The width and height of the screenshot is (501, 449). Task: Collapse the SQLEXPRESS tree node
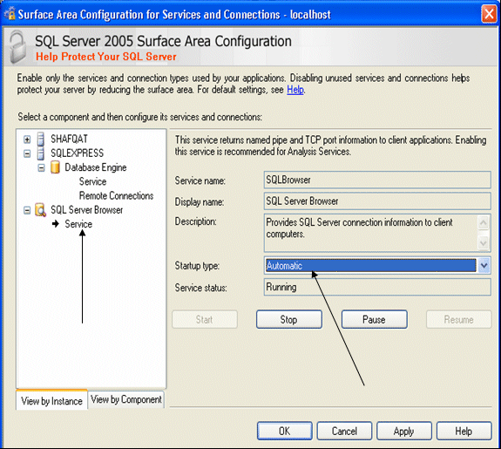coord(27,153)
